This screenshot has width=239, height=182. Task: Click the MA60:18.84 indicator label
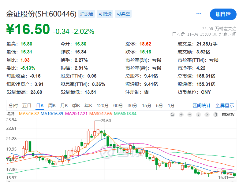[125, 114]
